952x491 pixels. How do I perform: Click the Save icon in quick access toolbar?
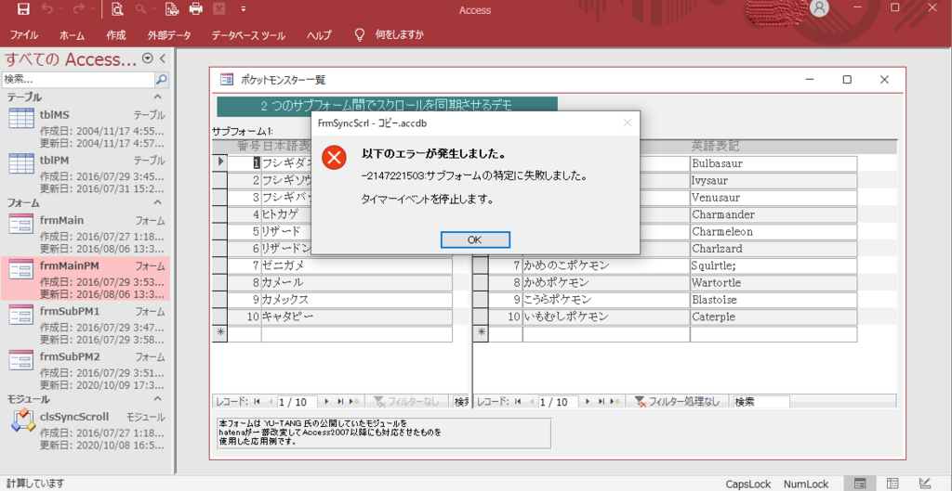[23, 9]
